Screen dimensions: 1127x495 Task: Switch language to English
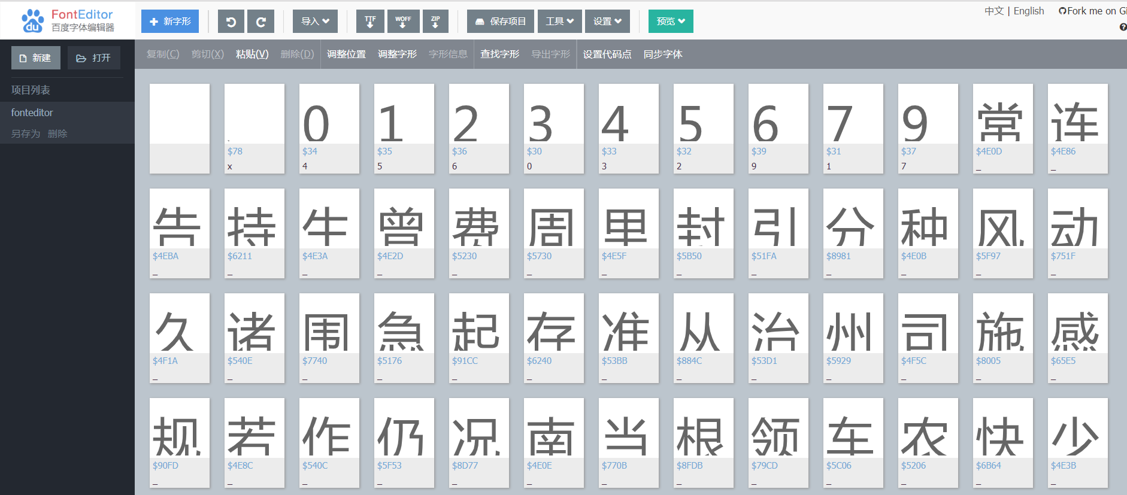pyautogui.click(x=1029, y=11)
